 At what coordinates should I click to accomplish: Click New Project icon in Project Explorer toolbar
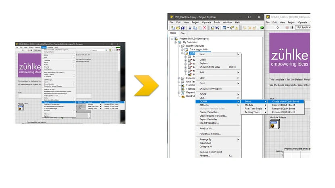point(173,28)
